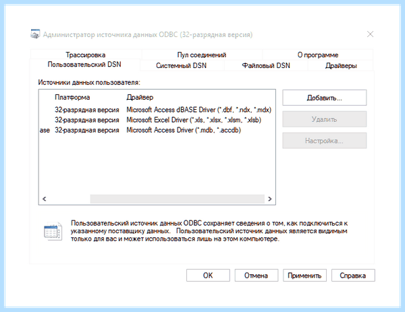Open help with the Справка button
This screenshot has width=405, height=312.
pos(353,276)
